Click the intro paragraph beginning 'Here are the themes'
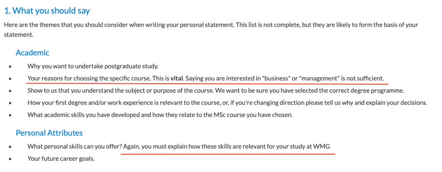Viewport: 442px width, 172px height. click(211, 29)
